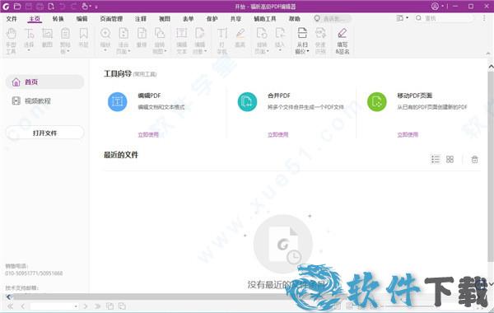
Task: Open the File (文件) menu
Action: pyautogui.click(x=12, y=19)
